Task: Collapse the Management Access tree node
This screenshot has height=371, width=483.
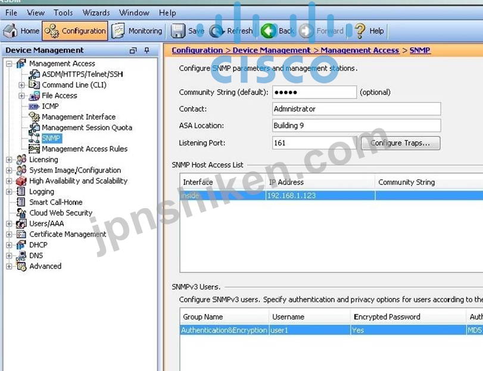Action: pos(9,64)
